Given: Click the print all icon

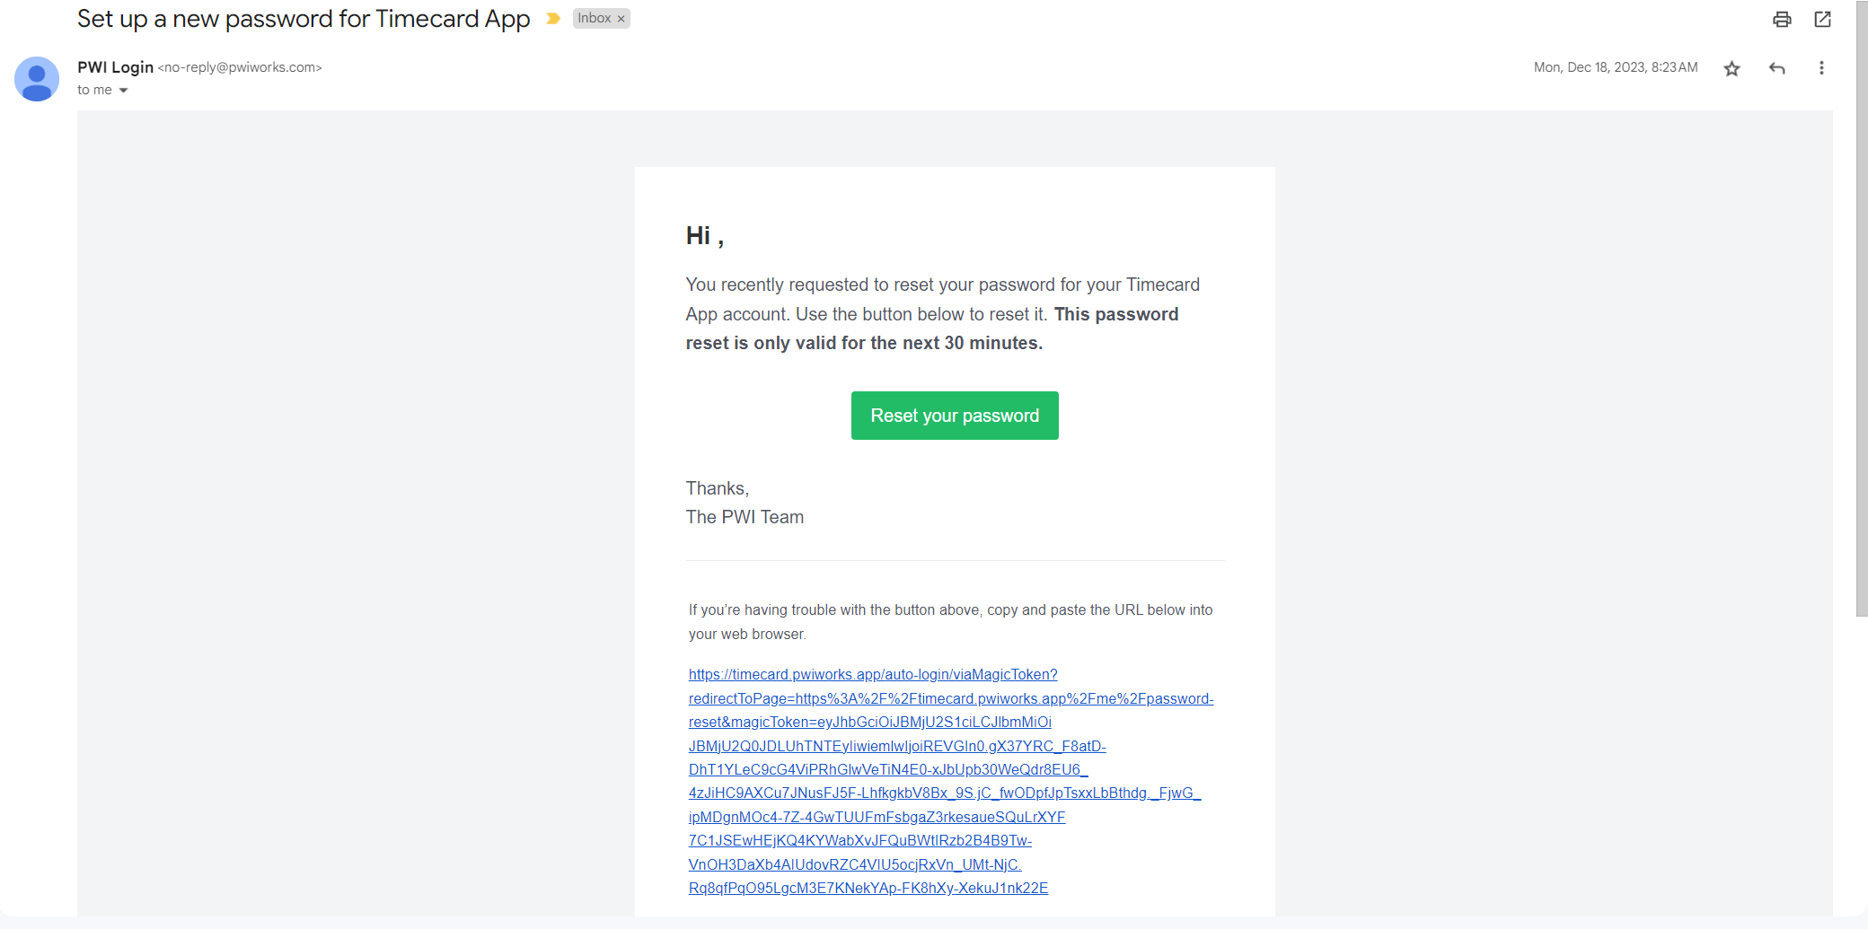Looking at the screenshot, I should coord(1782,19).
